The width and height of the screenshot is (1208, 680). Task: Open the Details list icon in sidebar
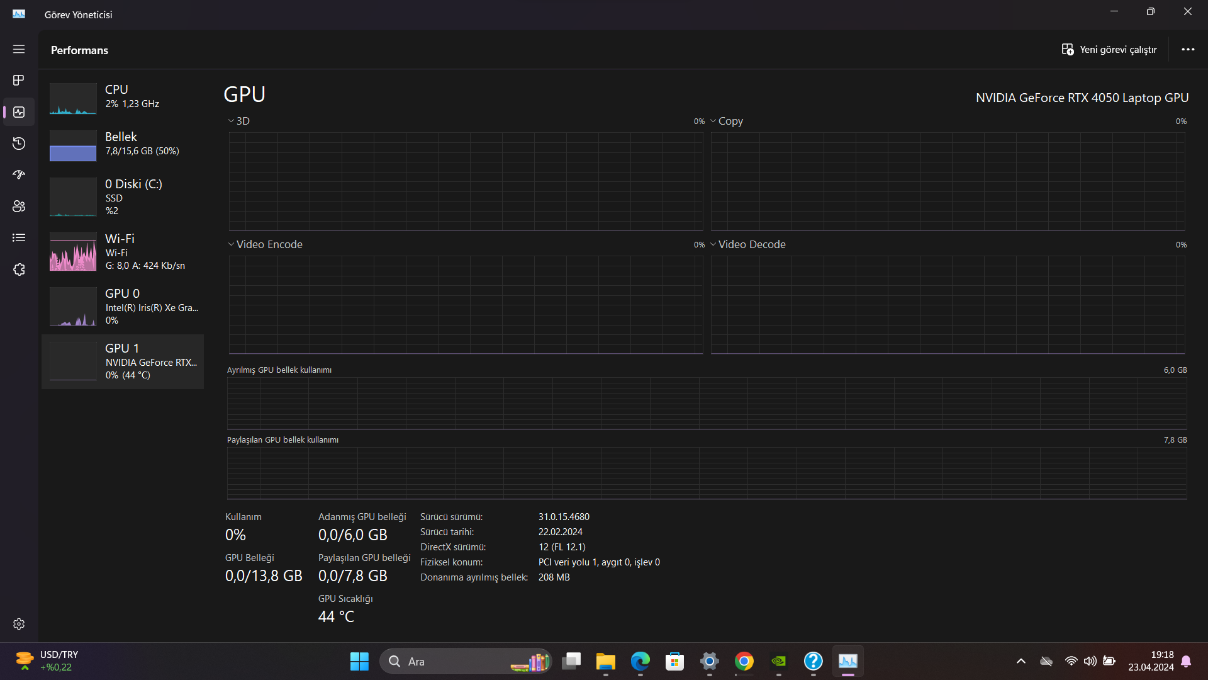tap(19, 237)
